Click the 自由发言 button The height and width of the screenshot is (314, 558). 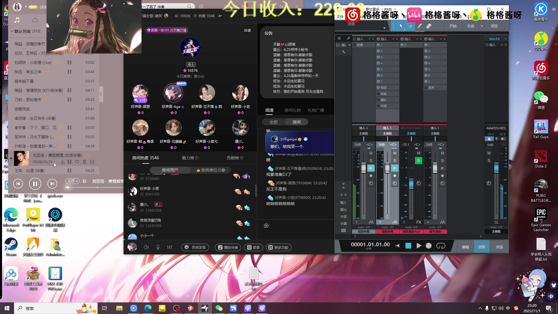(x=195, y=247)
